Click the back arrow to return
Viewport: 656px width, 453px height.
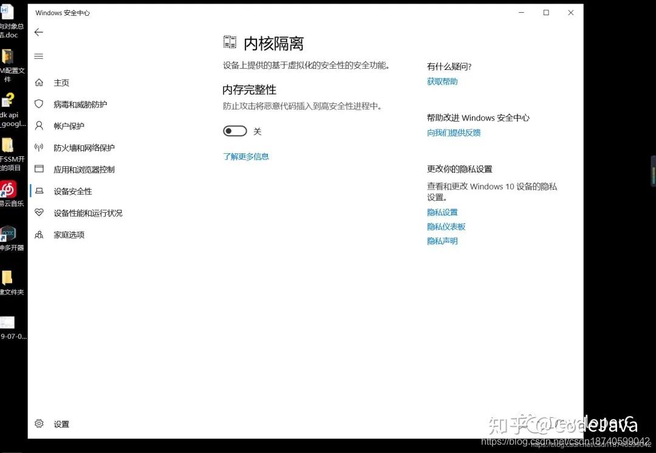pos(39,32)
